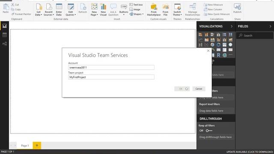The width and height of the screenshot is (274, 154).
Task: Click PAGE 1 OF 1 in status bar
Action: pos(8,152)
